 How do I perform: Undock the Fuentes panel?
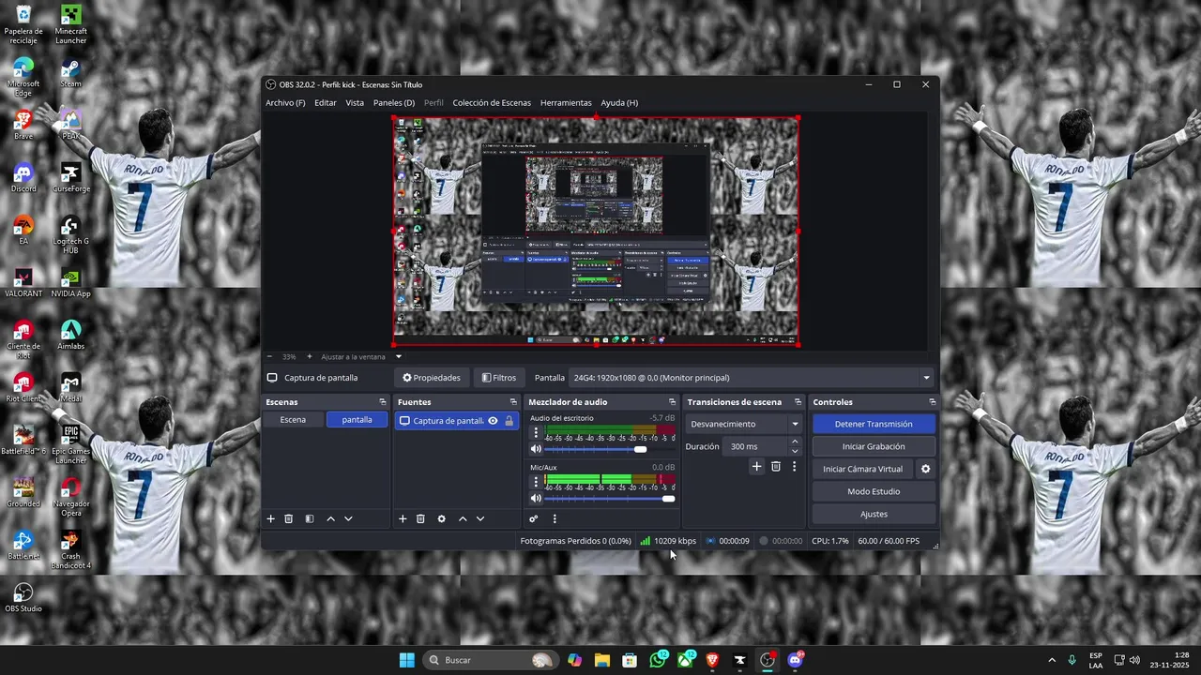coord(513,402)
